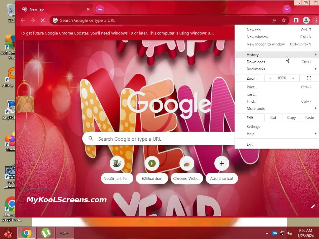Click Cut in Edit row
The image size is (319, 239).
(x=273, y=118)
